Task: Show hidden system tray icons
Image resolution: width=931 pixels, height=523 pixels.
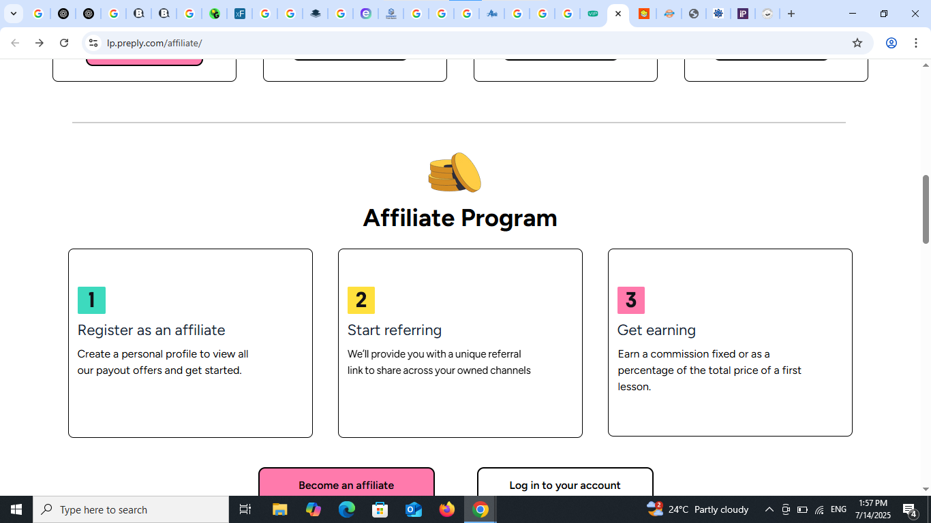Action: point(769,509)
